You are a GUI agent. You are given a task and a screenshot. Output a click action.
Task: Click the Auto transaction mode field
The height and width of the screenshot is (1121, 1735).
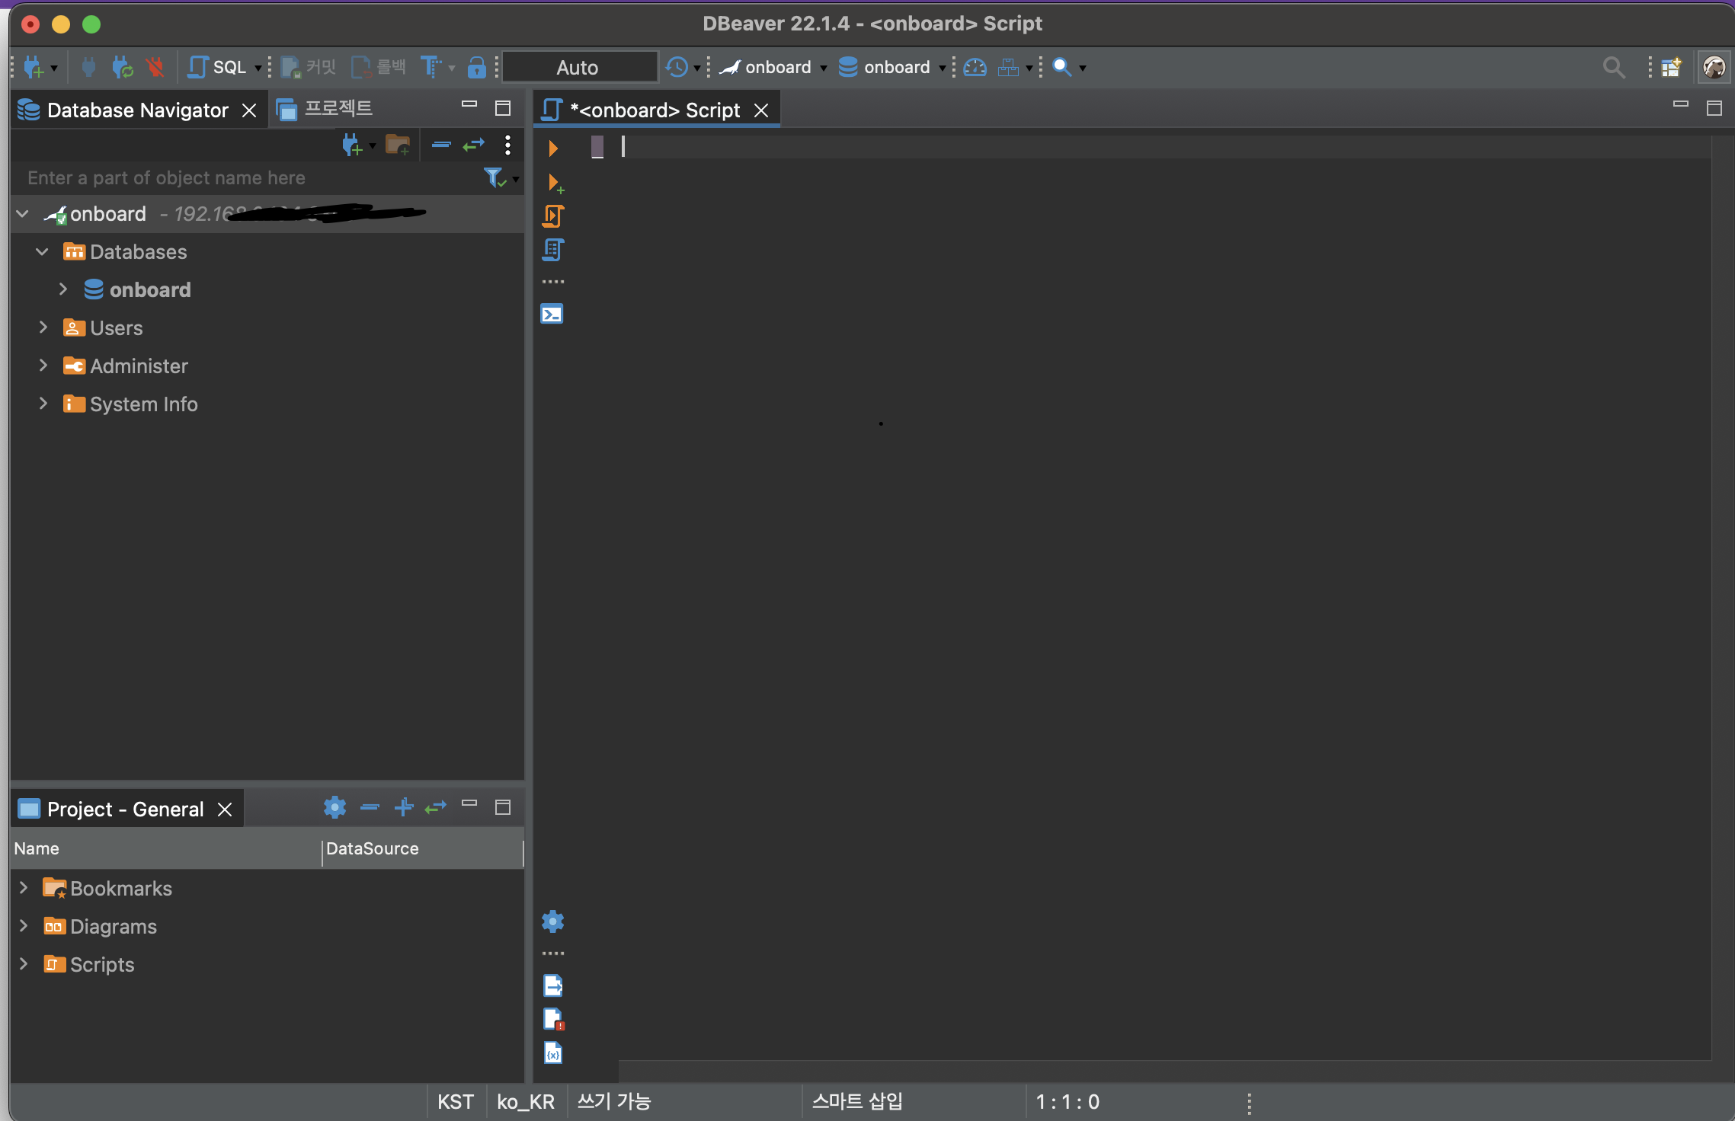578,67
